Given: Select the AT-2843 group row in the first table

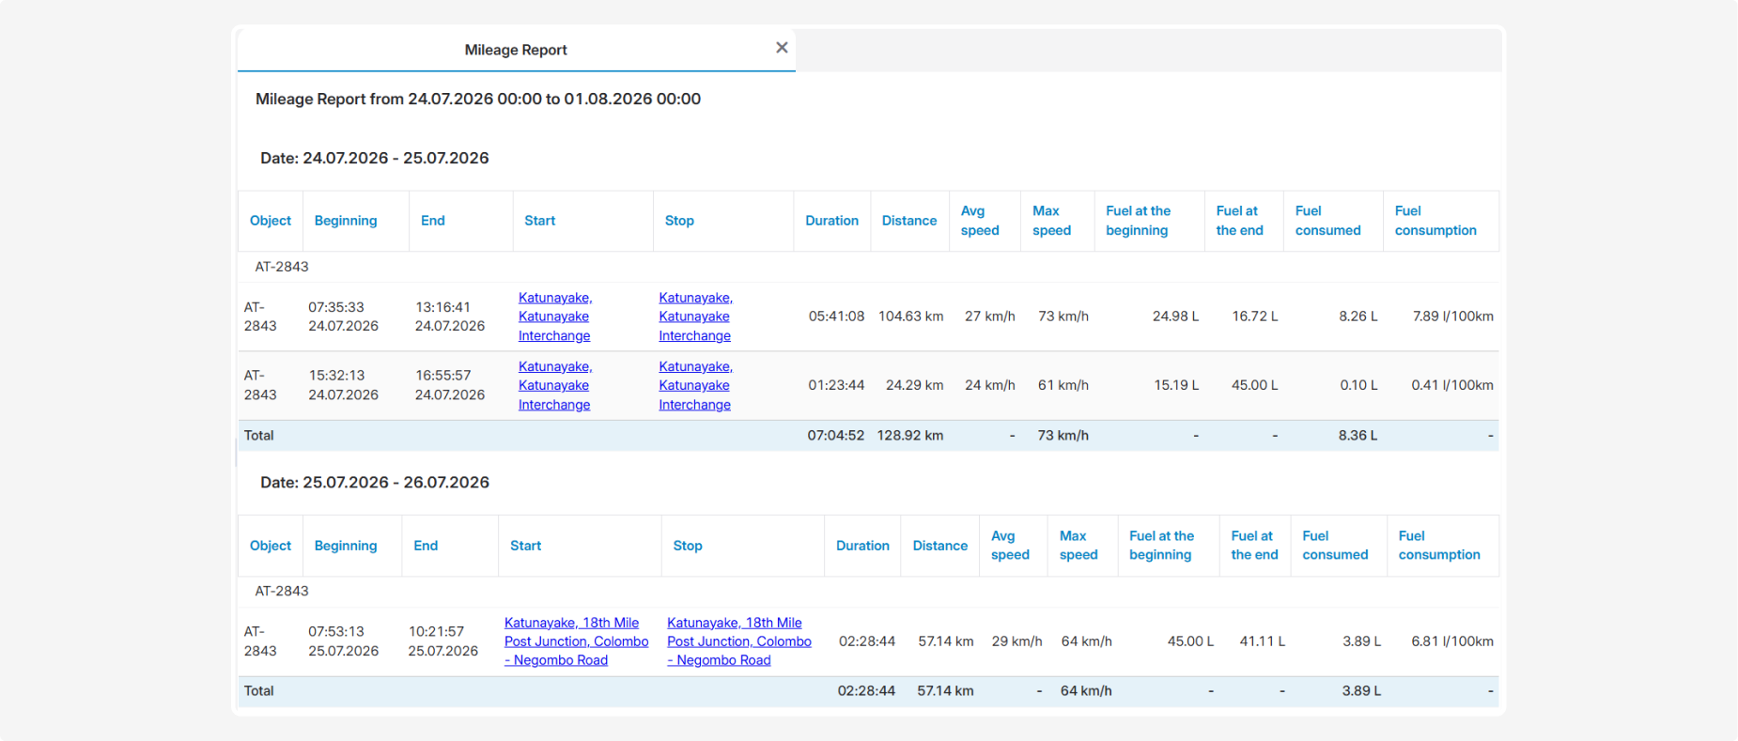Looking at the screenshot, I should (868, 267).
